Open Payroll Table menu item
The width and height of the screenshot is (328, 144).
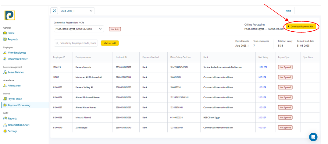pyautogui.click(x=15, y=99)
